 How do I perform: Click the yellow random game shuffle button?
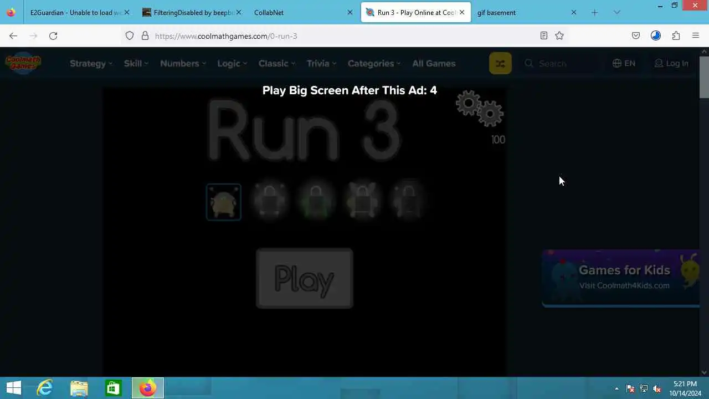[x=500, y=63]
